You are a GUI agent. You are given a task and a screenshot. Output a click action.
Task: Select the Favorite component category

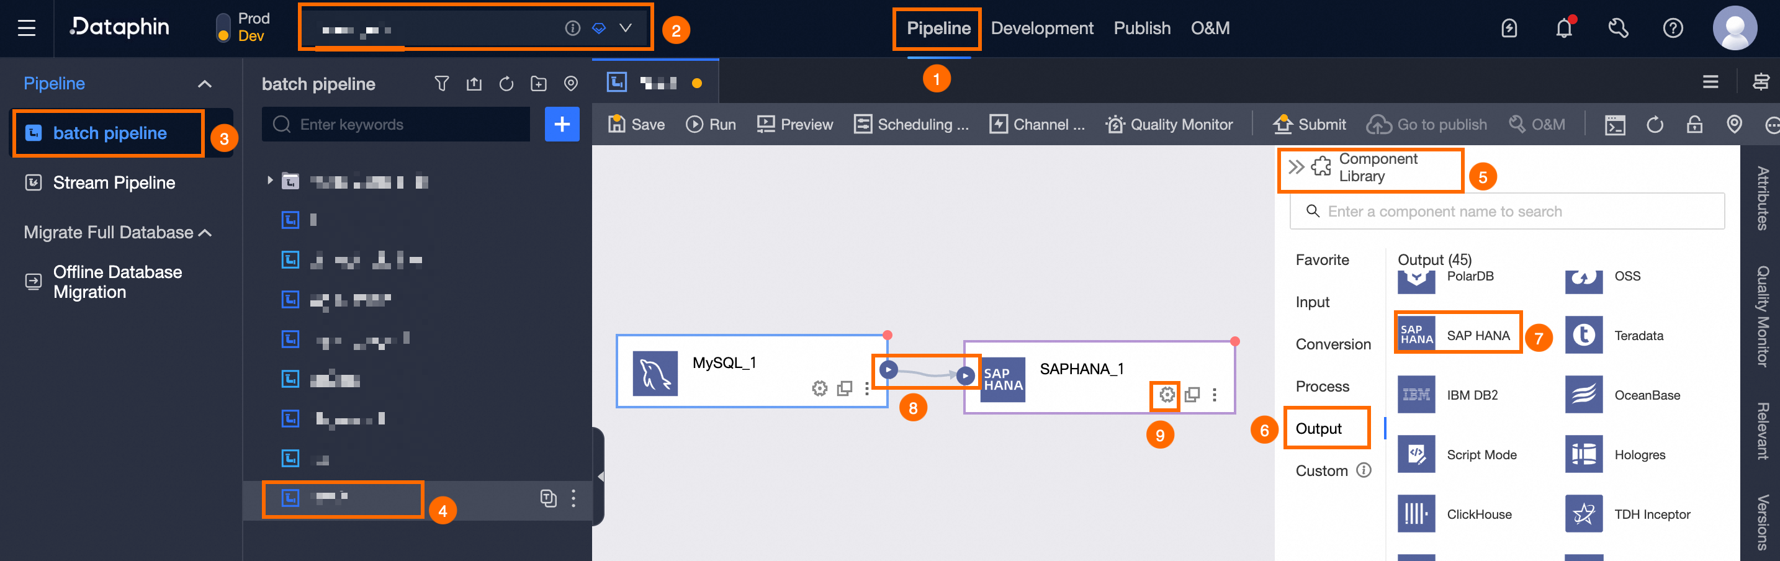pos(1322,261)
